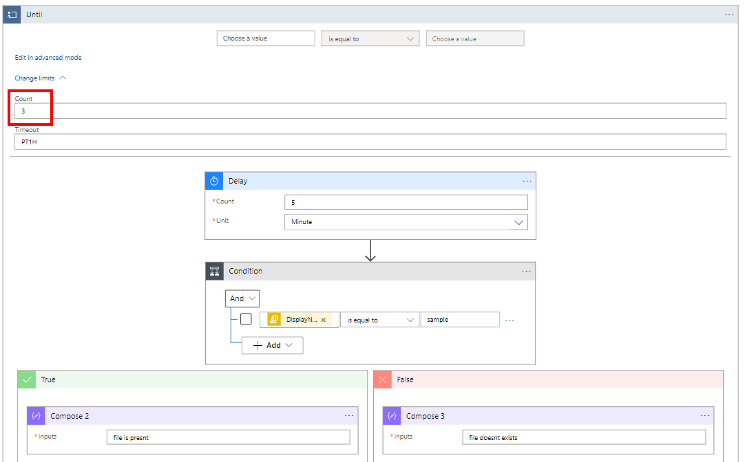Open the Until action ellipsis menu
The height and width of the screenshot is (462, 745).
coord(729,14)
